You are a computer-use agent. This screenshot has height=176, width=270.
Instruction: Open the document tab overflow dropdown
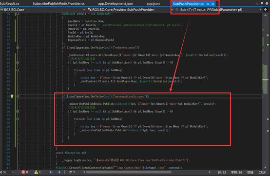coord(262,3)
